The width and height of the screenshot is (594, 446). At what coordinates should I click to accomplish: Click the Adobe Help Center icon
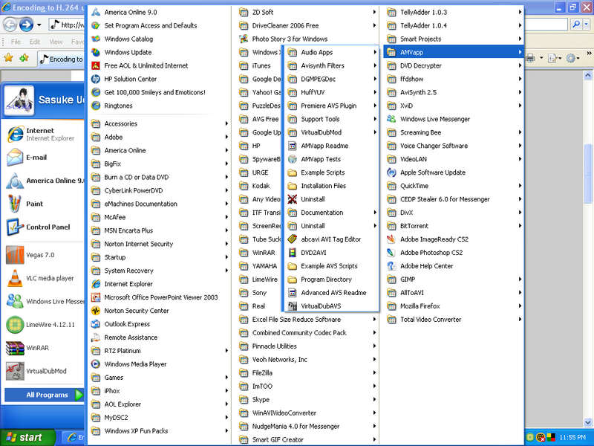point(391,266)
